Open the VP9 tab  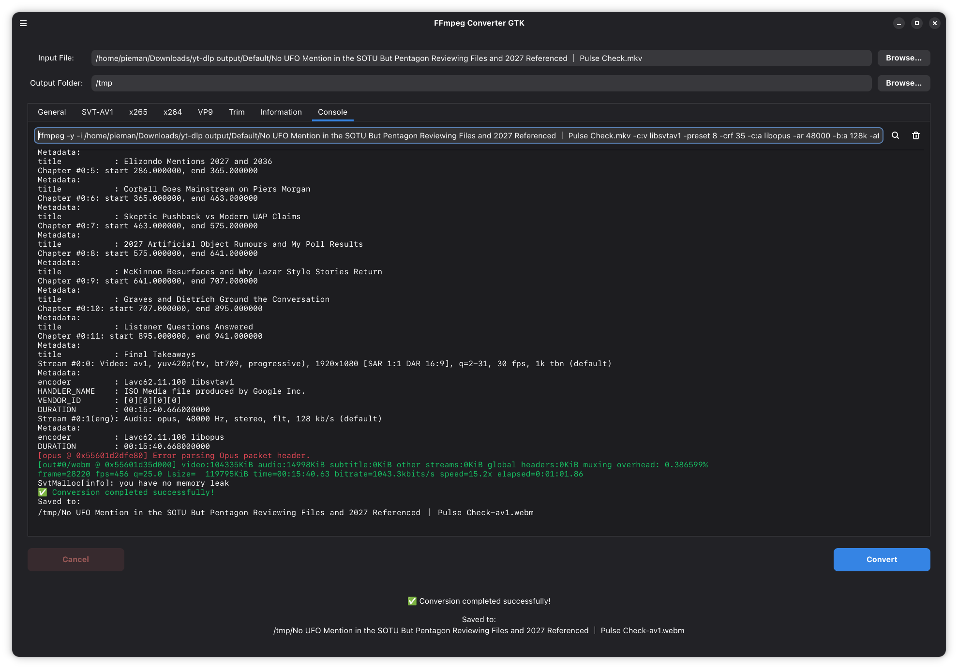(x=205, y=112)
